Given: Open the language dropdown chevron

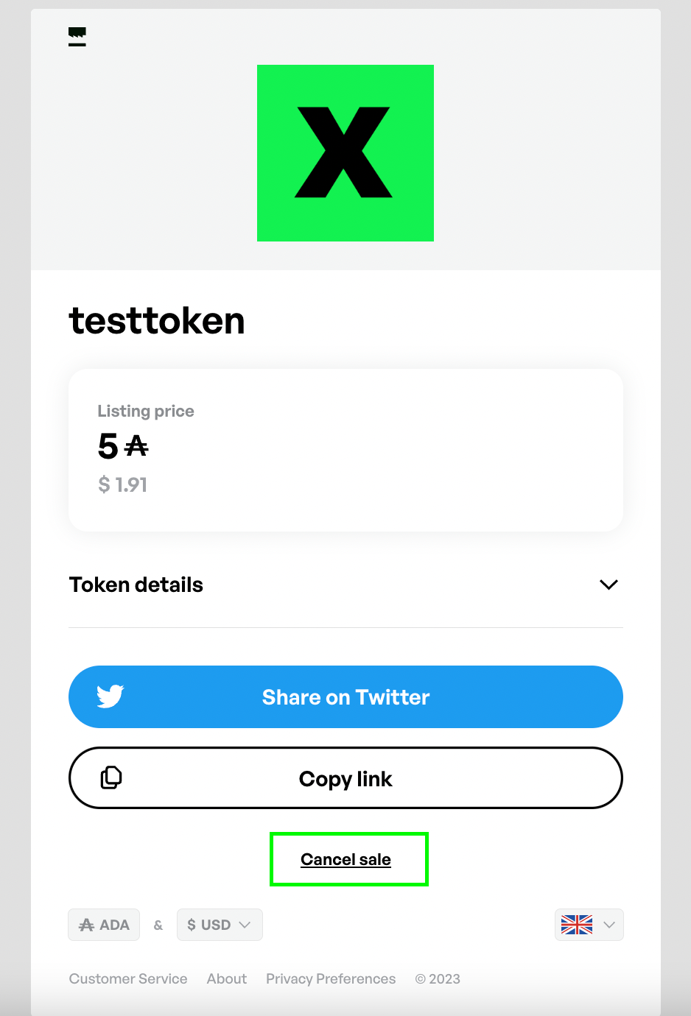Looking at the screenshot, I should click(x=609, y=925).
